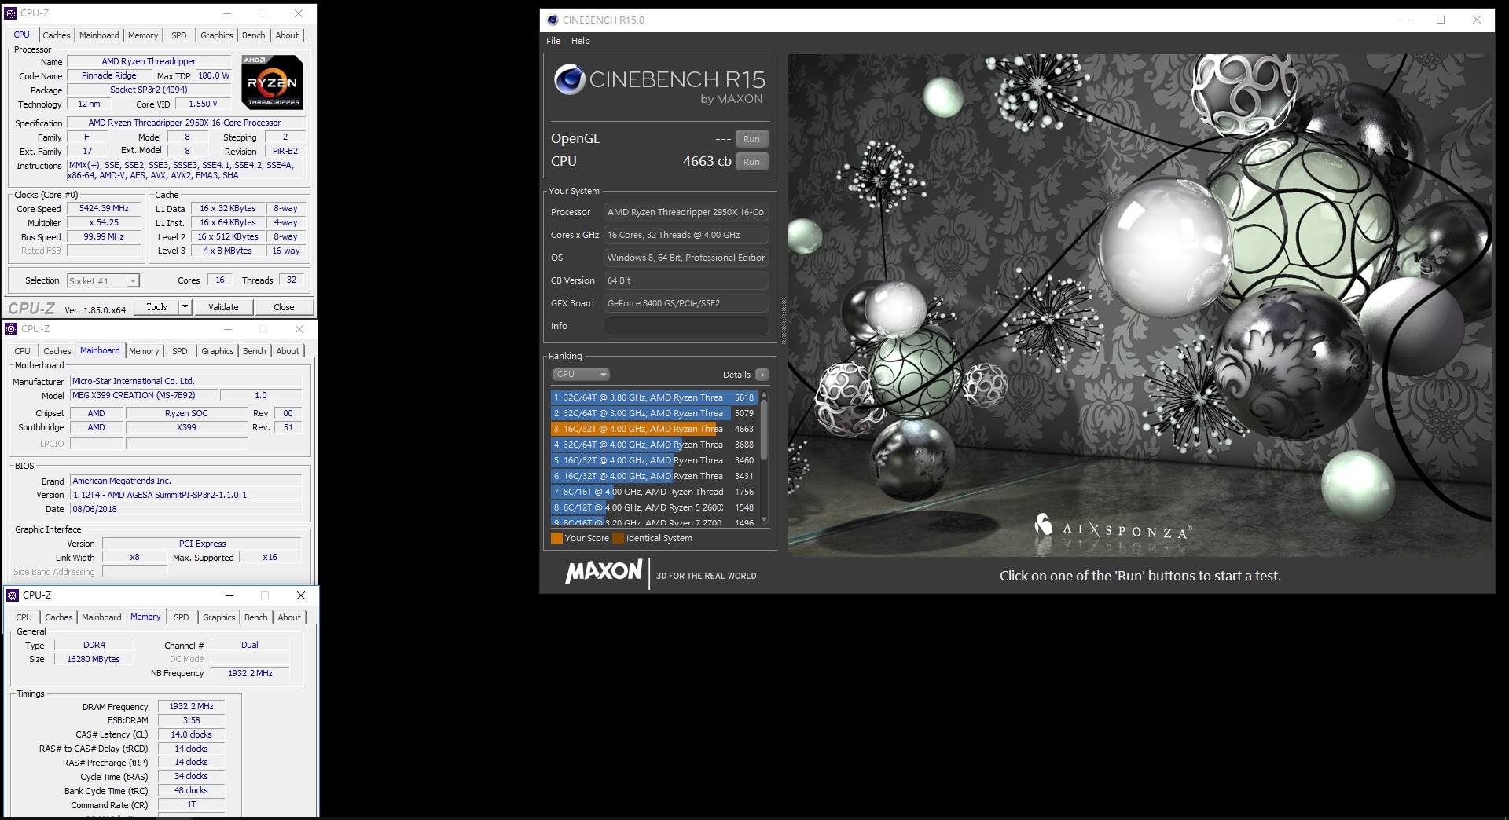Click the Cinebench R15 logo sphere icon

(x=569, y=79)
